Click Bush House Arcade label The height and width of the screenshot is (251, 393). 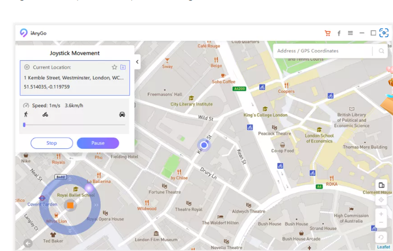[301, 239]
